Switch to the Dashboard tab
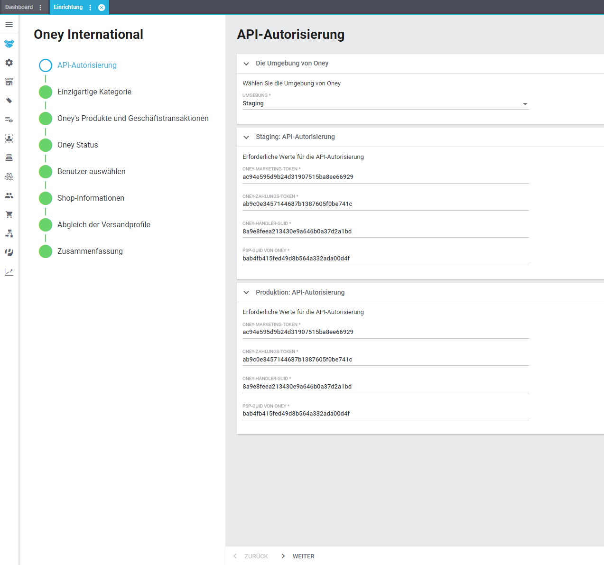Screen dimensions: 604x565 coord(19,7)
